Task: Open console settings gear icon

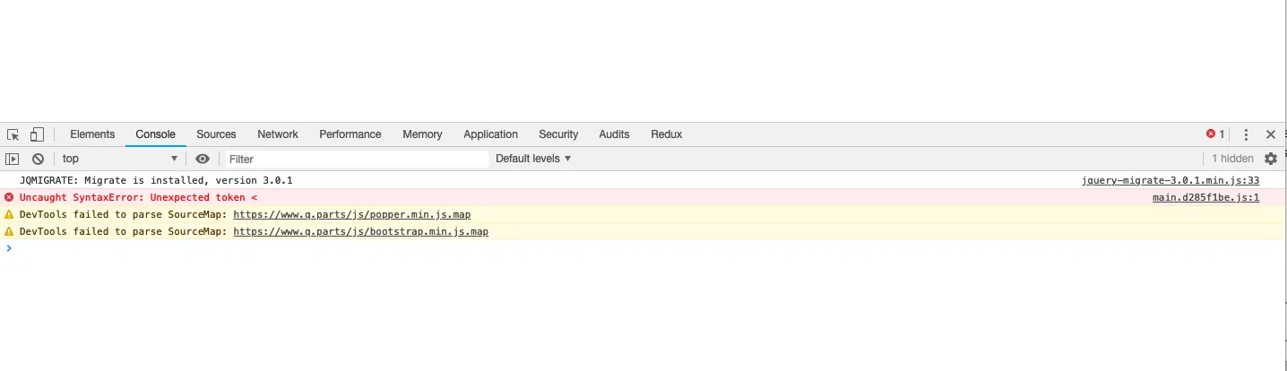Action: [1271, 159]
